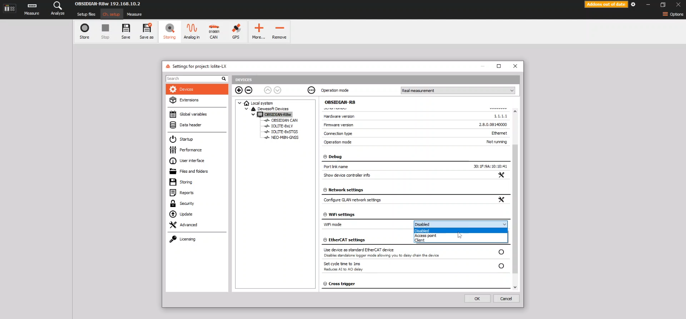Click the search magnifier icon
This screenshot has height=319, width=686.
tap(224, 79)
